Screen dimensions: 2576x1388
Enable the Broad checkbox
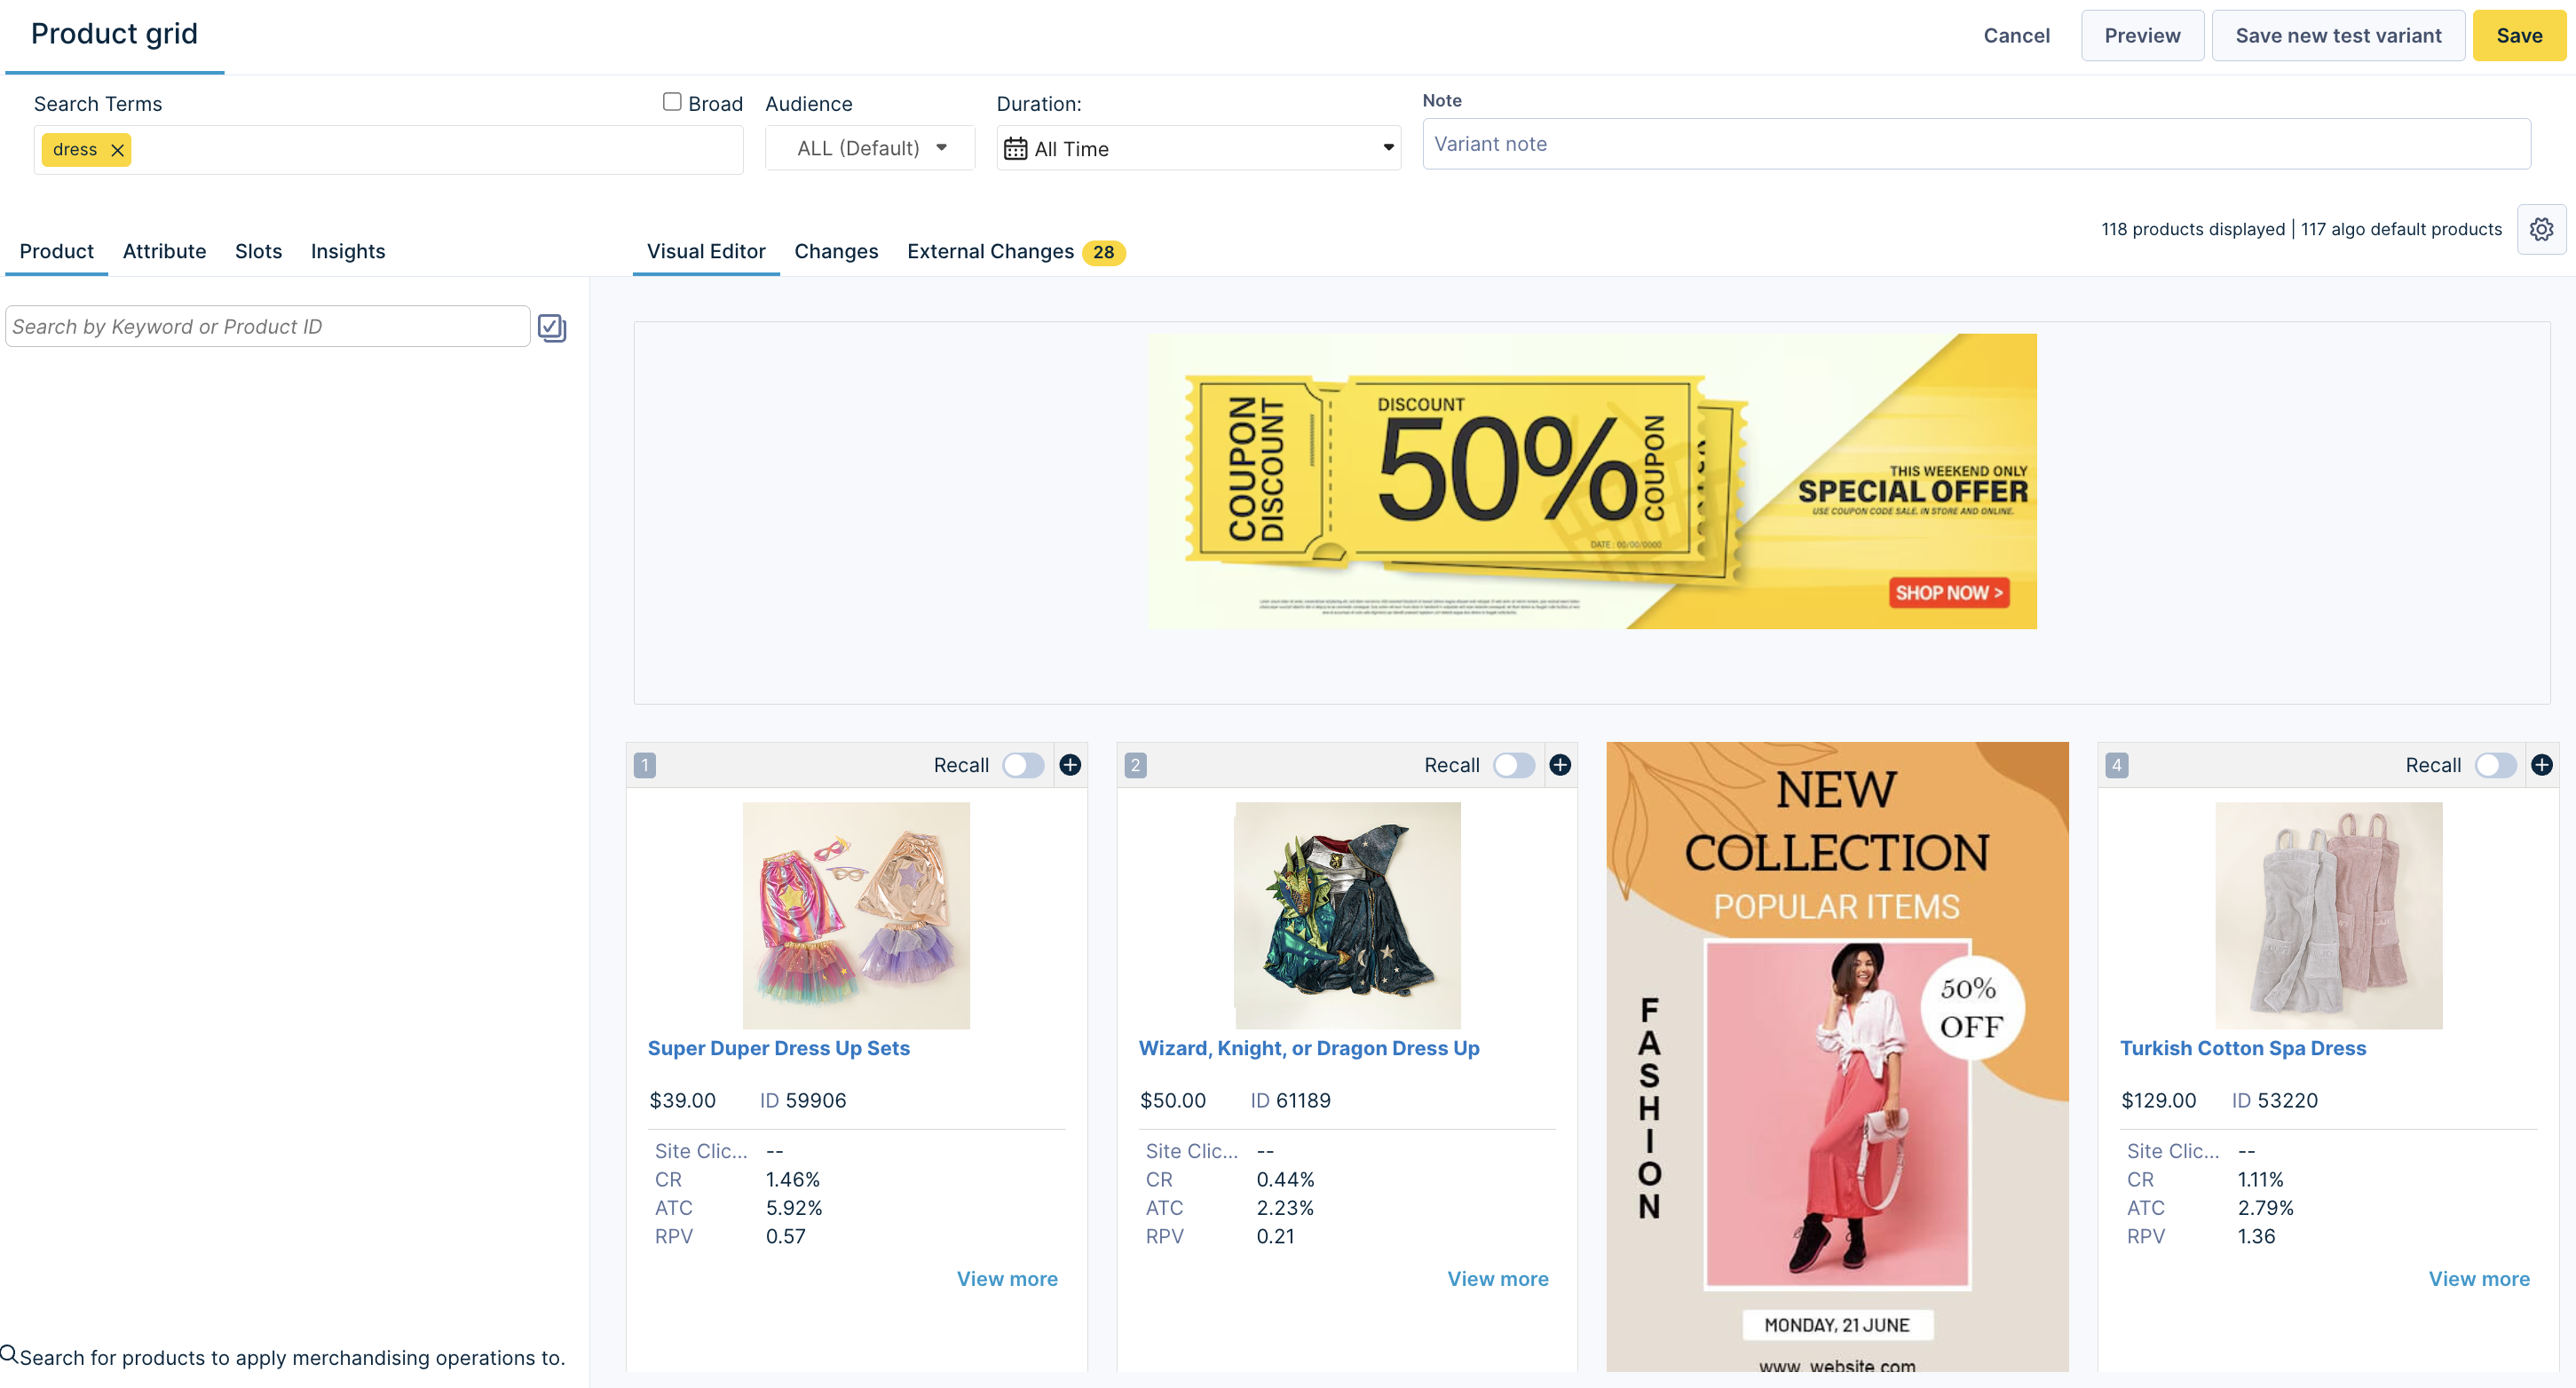[672, 102]
